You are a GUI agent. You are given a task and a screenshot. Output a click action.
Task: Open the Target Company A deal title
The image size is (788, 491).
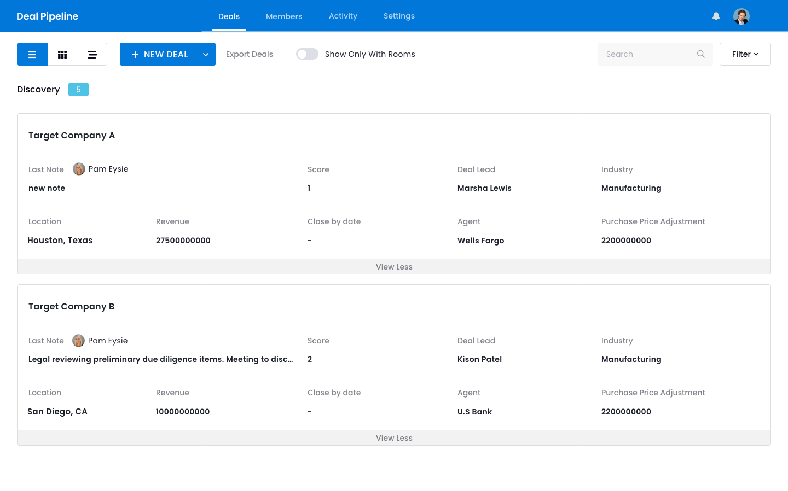[x=72, y=135]
